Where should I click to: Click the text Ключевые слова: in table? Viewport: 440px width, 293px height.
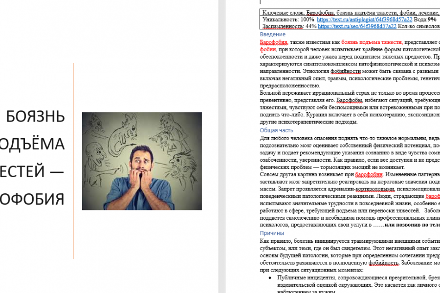point(284,13)
